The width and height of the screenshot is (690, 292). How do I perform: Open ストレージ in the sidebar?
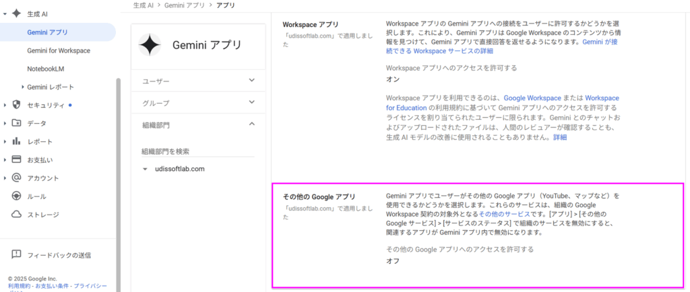click(x=43, y=215)
